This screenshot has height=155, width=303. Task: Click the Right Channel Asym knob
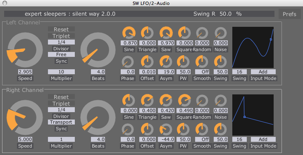166,129
